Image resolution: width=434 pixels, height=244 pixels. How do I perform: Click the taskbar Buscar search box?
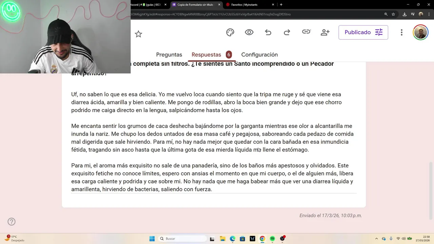coord(183,239)
